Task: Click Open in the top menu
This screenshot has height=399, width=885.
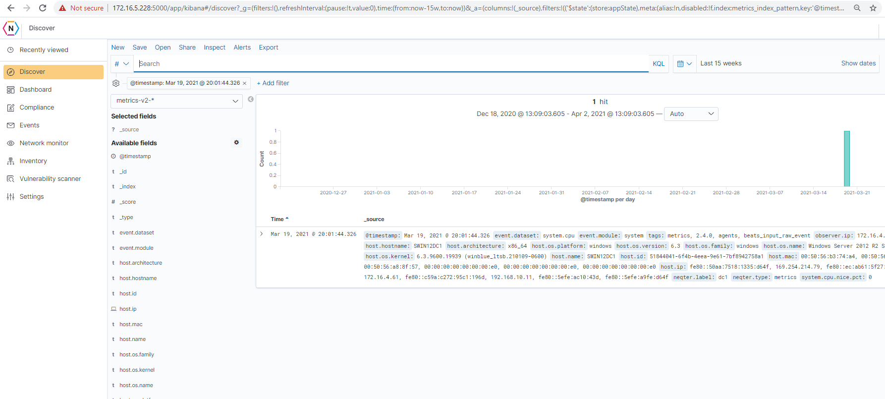Action: [x=163, y=48]
